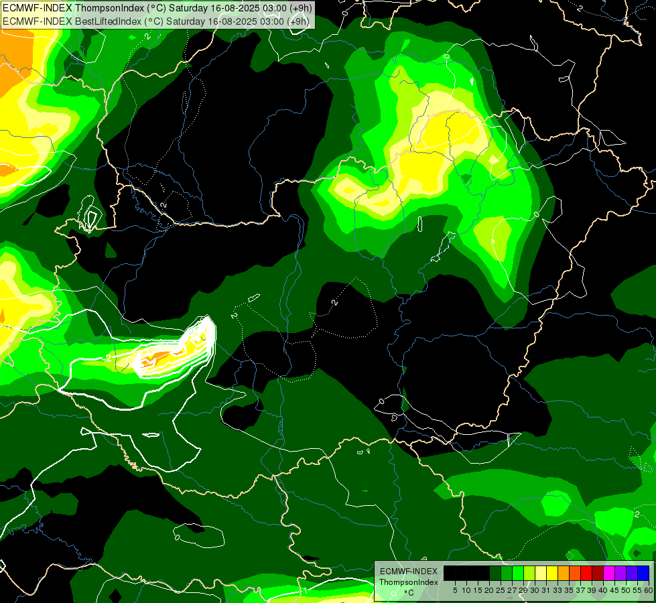This screenshot has height=603, width=656.
Task: Click the legend tick value 10
Action: [x=466, y=590]
